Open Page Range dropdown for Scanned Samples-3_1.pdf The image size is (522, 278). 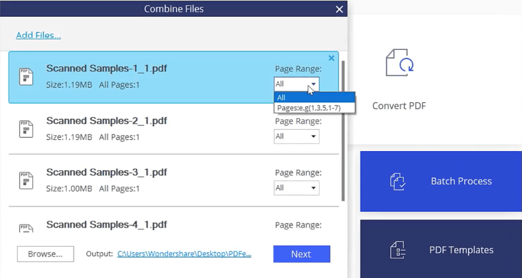tap(296, 188)
